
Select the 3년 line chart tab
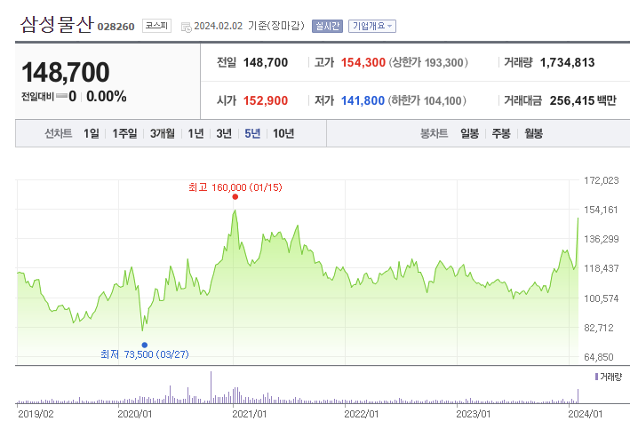[x=224, y=133]
